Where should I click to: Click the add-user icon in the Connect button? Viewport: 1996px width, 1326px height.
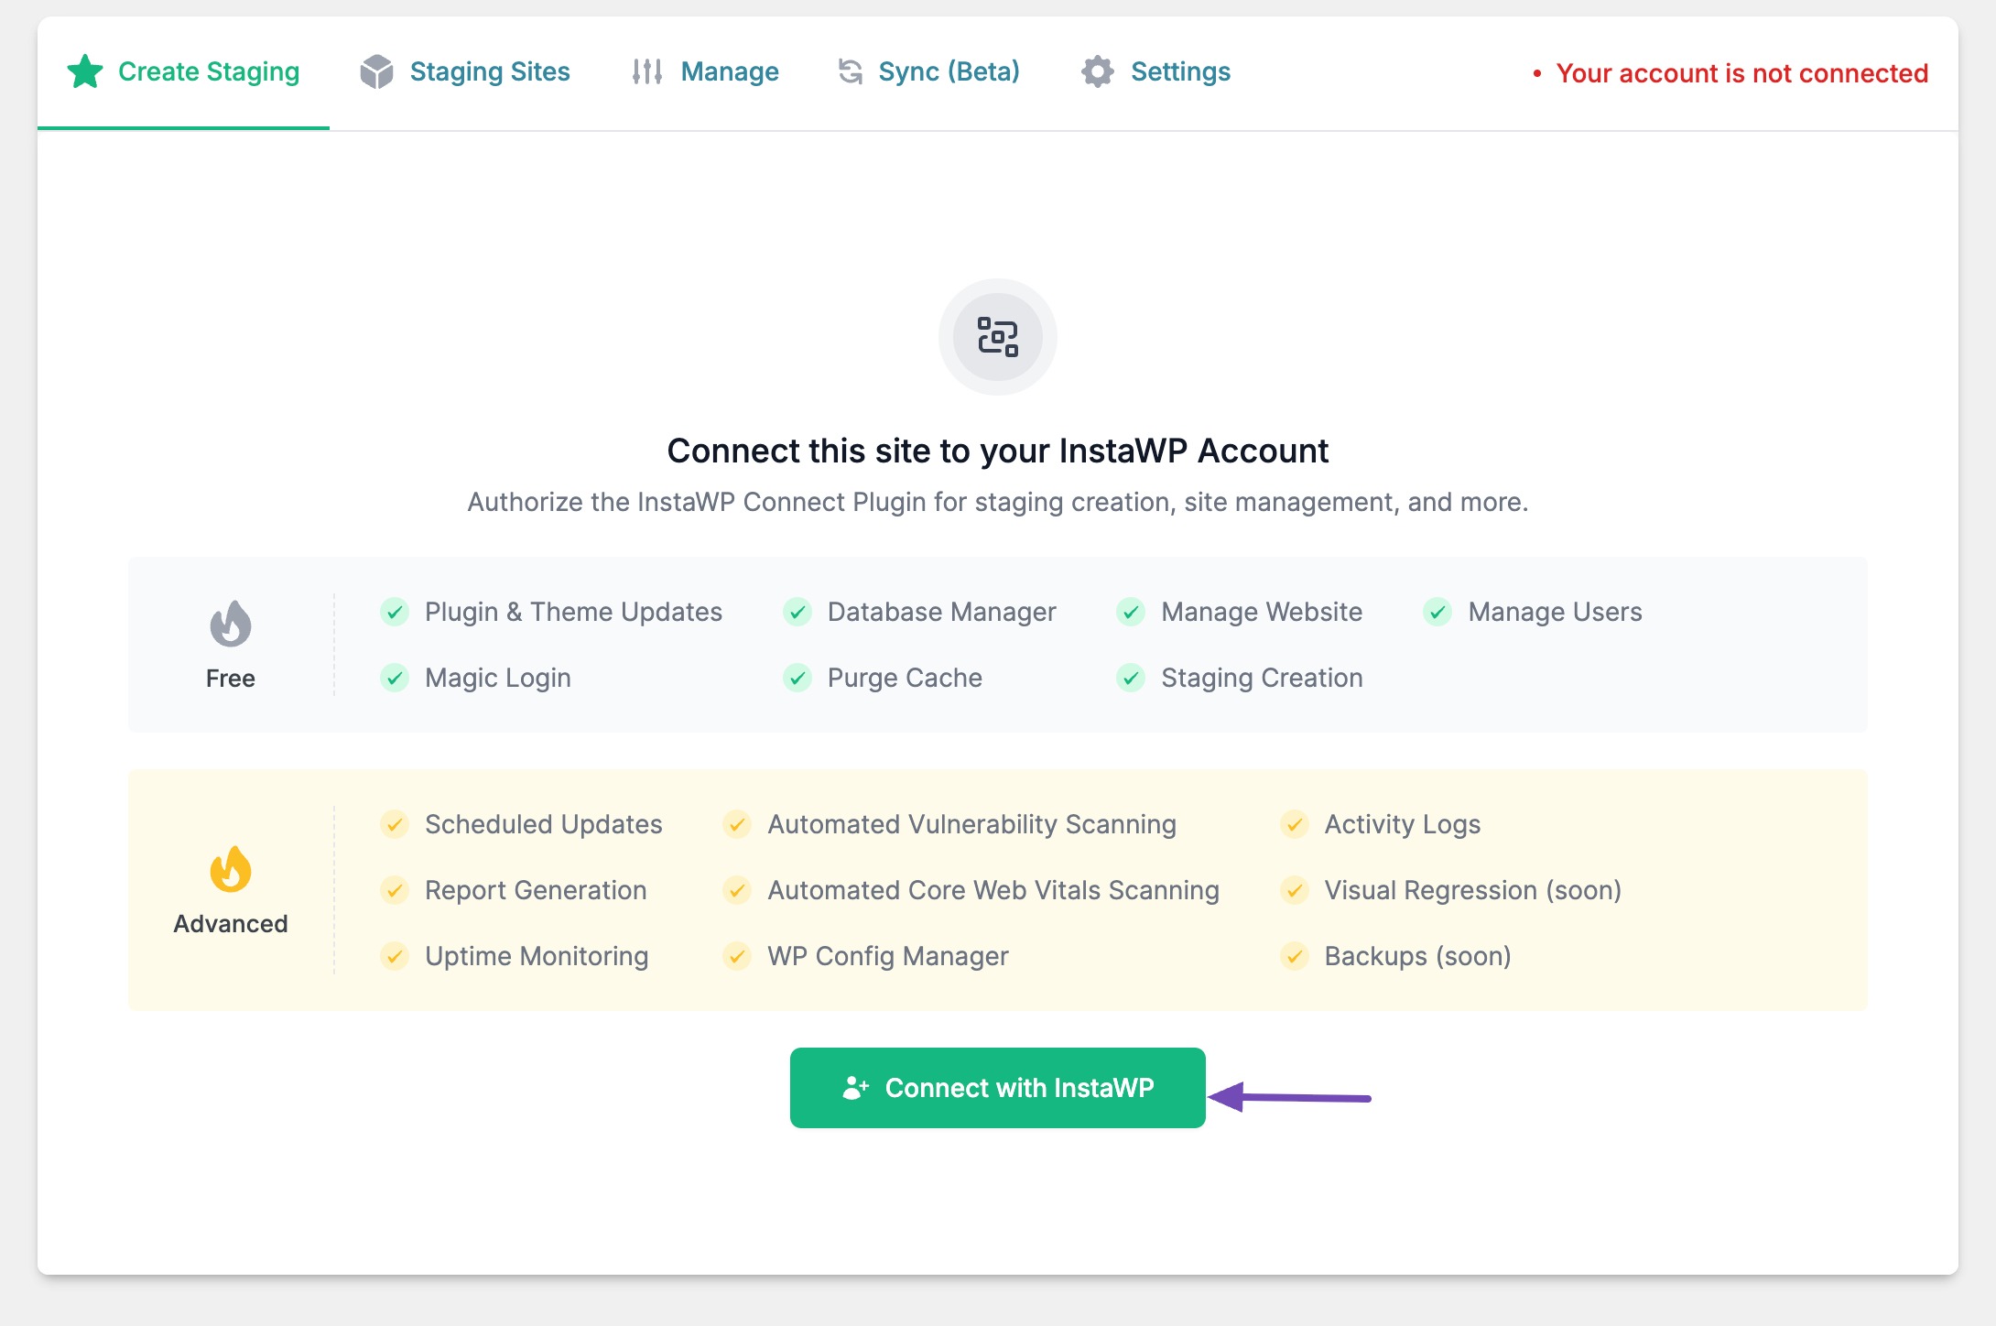855,1088
